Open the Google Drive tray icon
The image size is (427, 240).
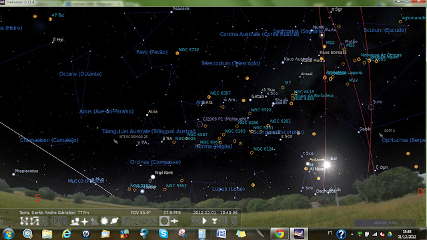[390, 234]
